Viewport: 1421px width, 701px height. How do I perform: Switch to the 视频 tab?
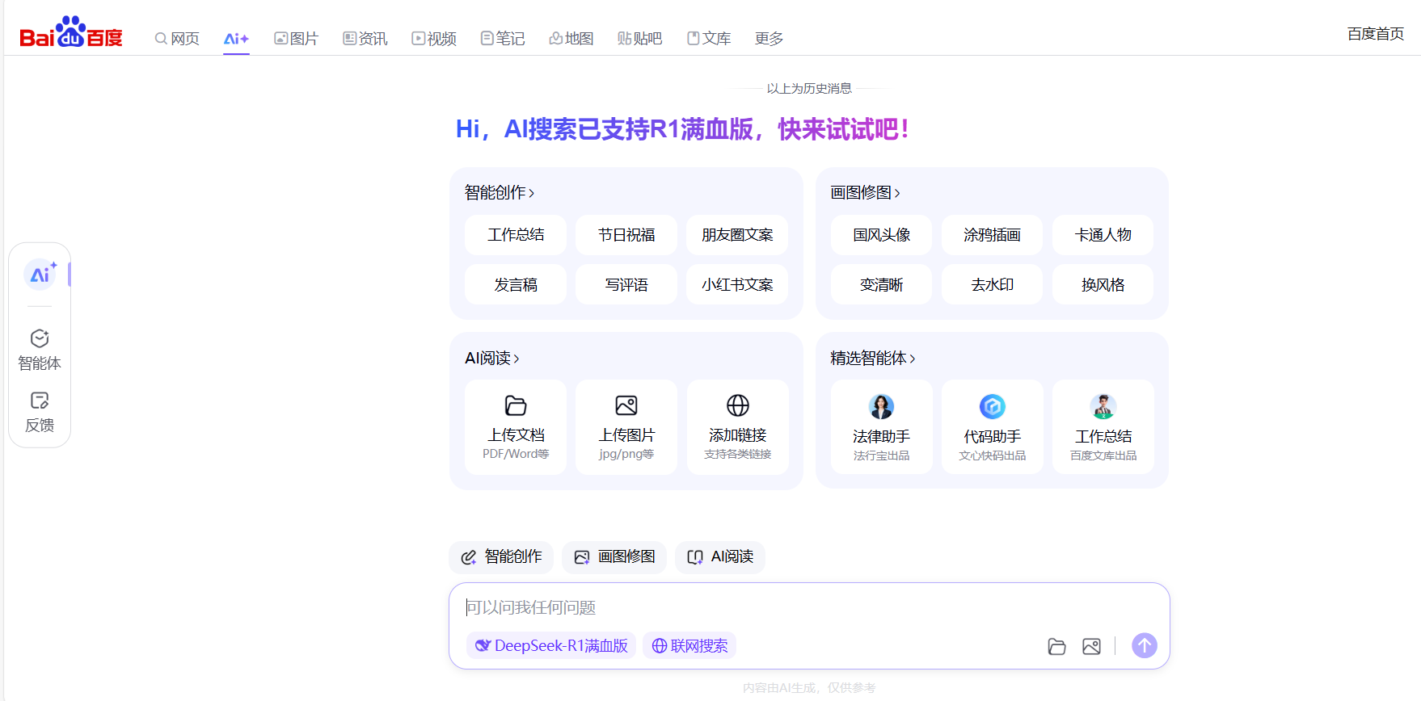coord(434,38)
